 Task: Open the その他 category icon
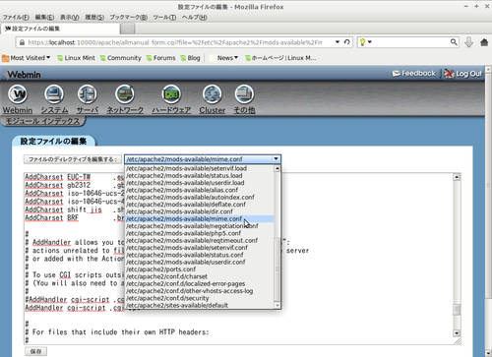[244, 94]
